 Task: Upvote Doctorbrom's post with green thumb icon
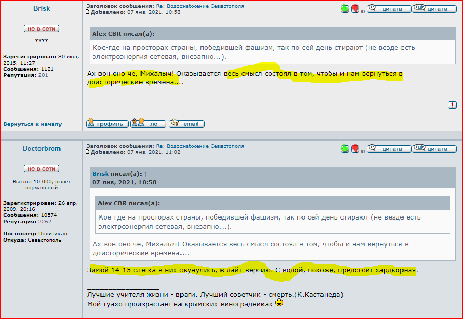345,149
